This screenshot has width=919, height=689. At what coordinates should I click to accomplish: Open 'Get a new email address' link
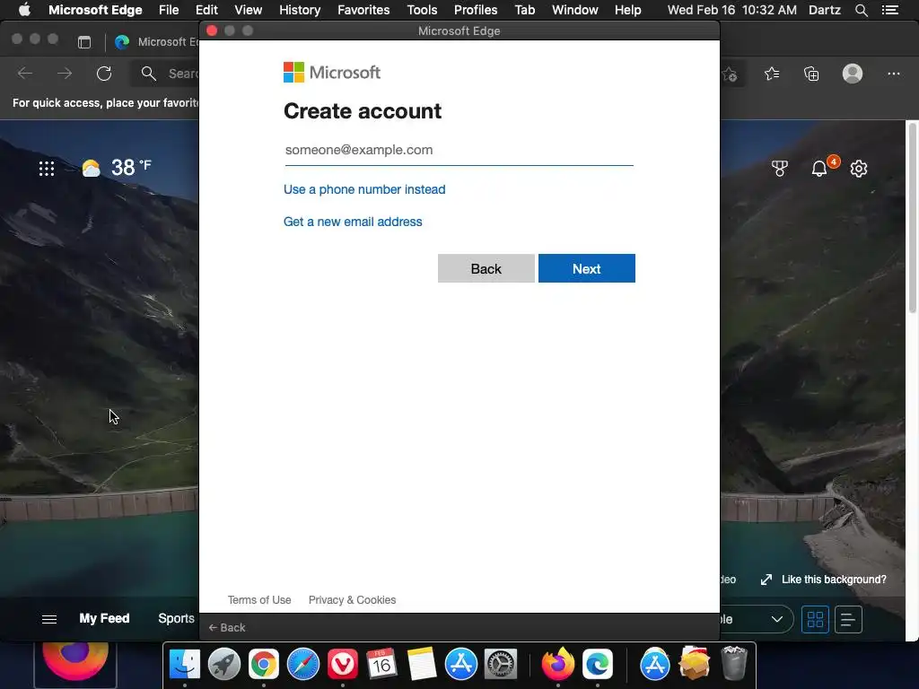(353, 222)
